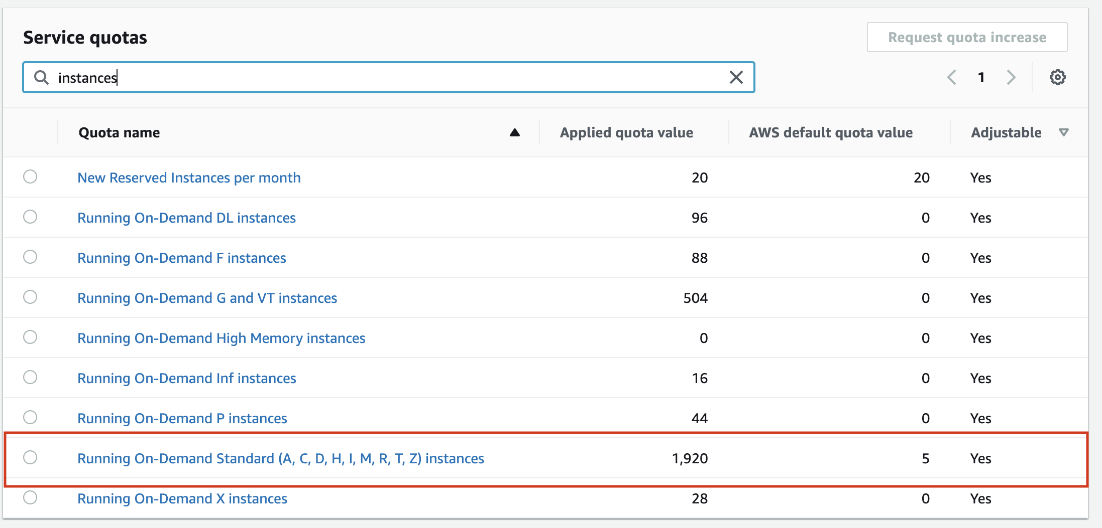Click applied quota value 16
This screenshot has width=1102, height=528.
click(x=699, y=379)
